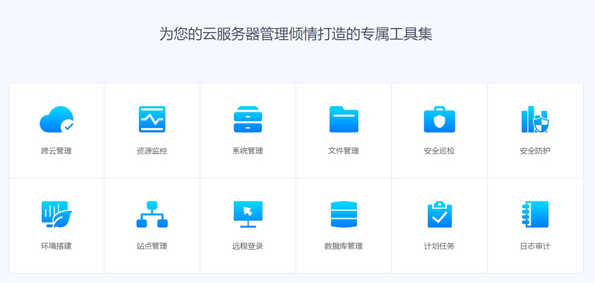595x283 pixels.
Task: Open 日志审计 via its text label
Action: point(535,246)
